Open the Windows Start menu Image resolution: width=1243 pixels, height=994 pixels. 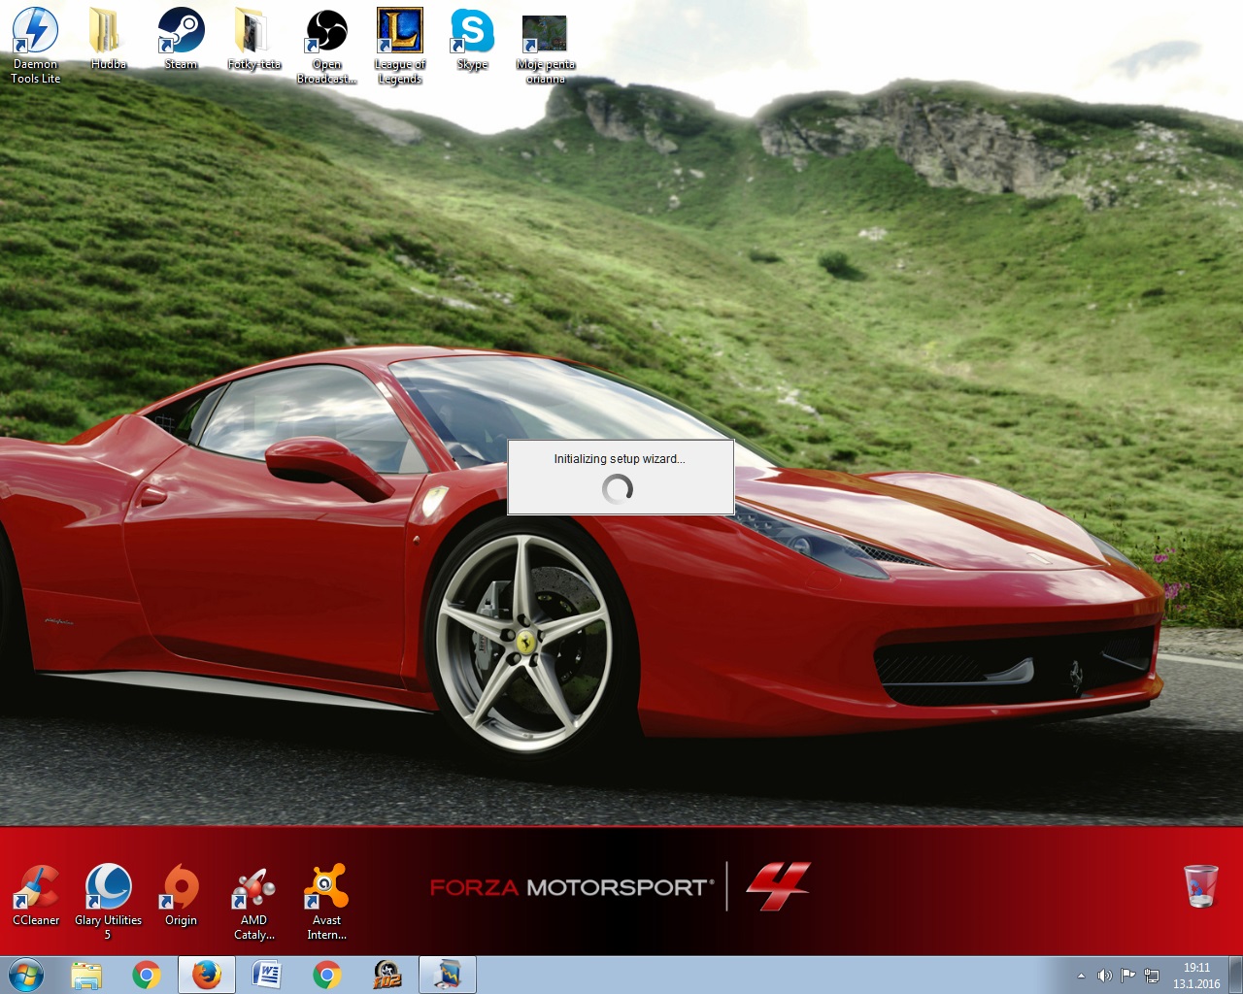click(x=25, y=975)
